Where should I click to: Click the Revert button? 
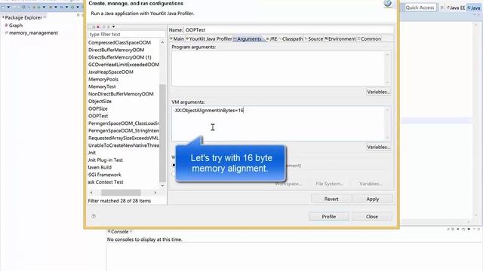tap(331, 199)
